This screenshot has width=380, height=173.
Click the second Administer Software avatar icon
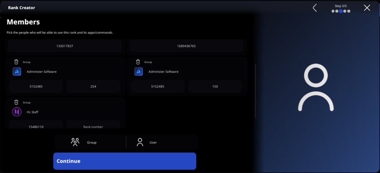coord(138,71)
